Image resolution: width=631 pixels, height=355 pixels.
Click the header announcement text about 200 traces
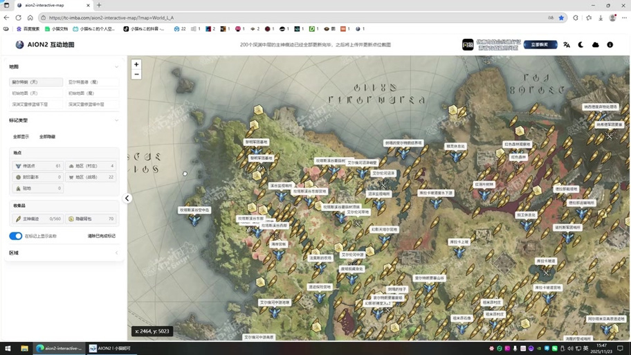[x=315, y=45]
